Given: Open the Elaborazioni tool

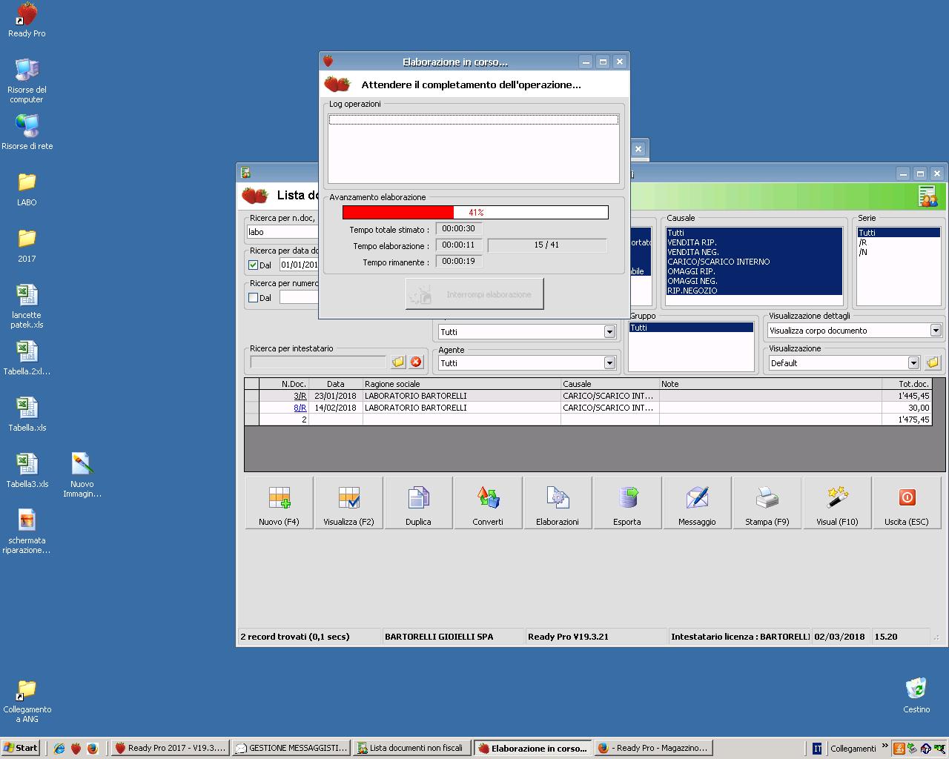Looking at the screenshot, I should [x=558, y=503].
